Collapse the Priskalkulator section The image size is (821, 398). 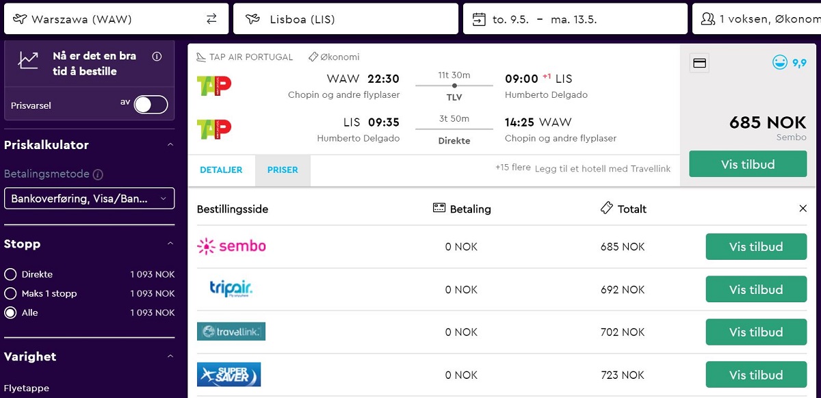tap(170, 145)
